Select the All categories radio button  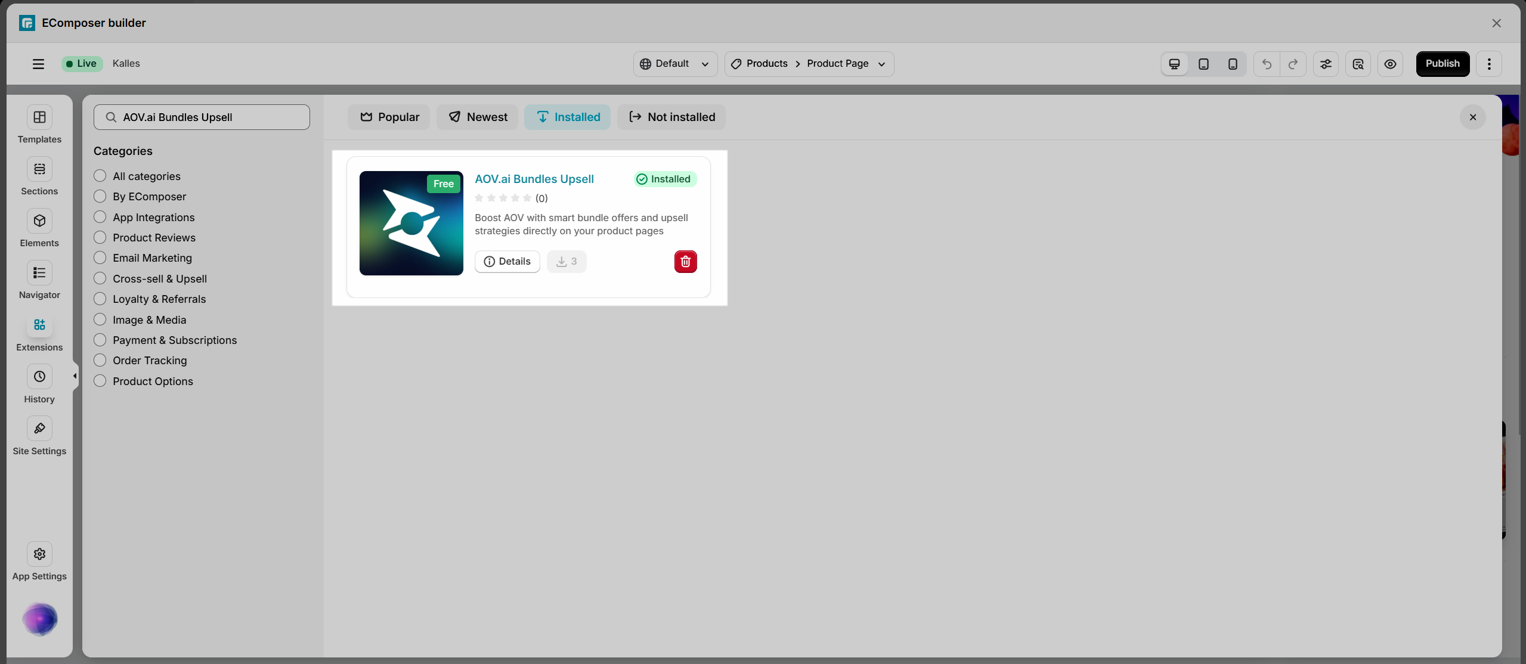(x=100, y=176)
